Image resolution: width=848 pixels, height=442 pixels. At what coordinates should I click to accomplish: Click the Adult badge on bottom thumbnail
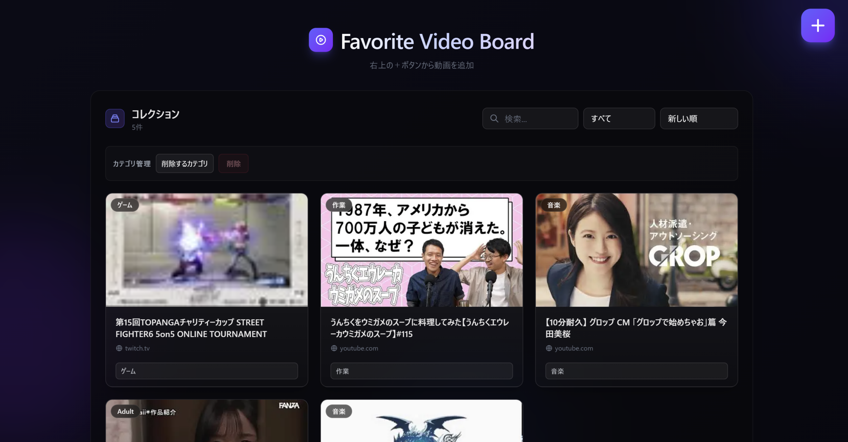[x=125, y=411]
